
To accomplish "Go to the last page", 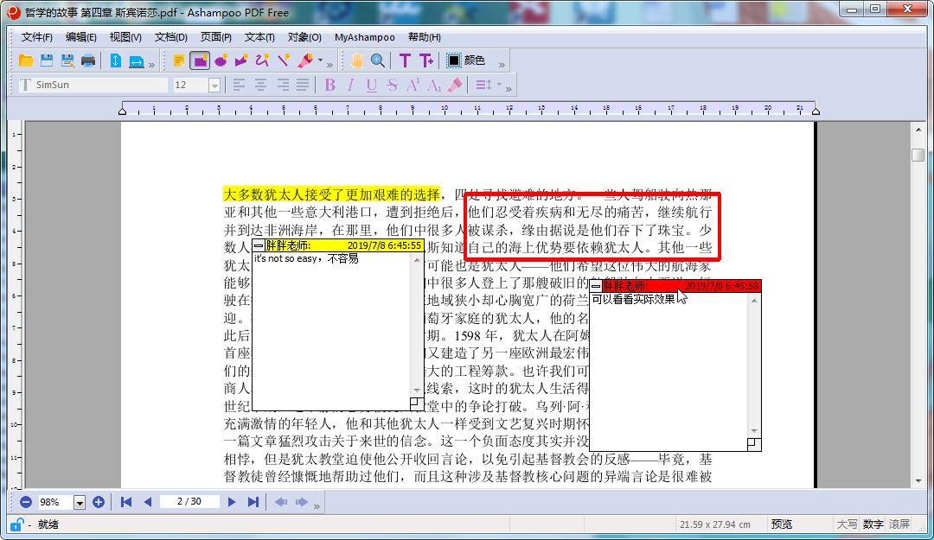I will [253, 502].
